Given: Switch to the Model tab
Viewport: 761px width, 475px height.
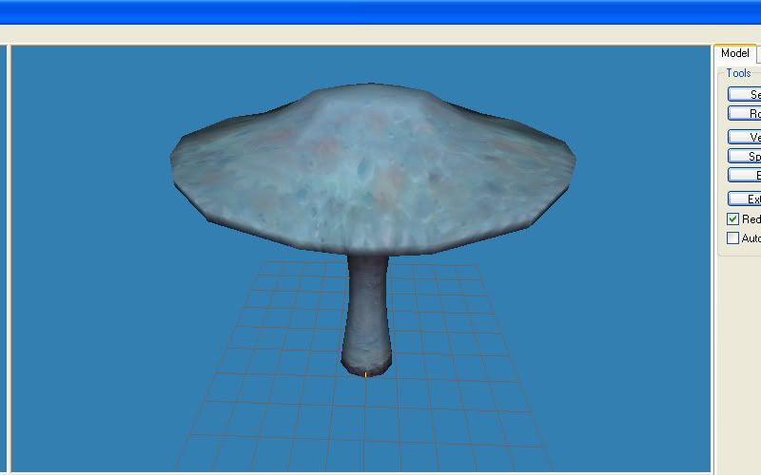Looking at the screenshot, I should (734, 54).
